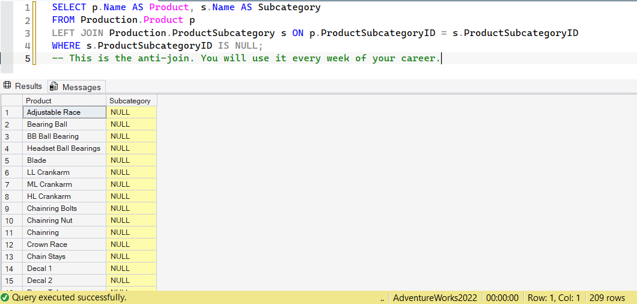The width and height of the screenshot is (637, 304).
Task: Select the Bearing Ball cell
Action: [64, 124]
